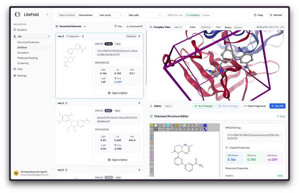Click the Download ZIP button
Screen dimensions: 299x193
(135, 26)
